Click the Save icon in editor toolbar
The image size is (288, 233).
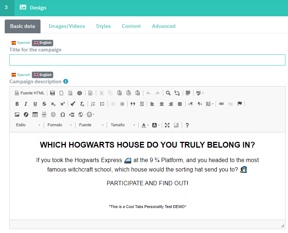click(52, 93)
